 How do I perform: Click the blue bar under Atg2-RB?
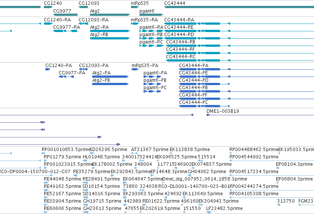pos(110,38)
